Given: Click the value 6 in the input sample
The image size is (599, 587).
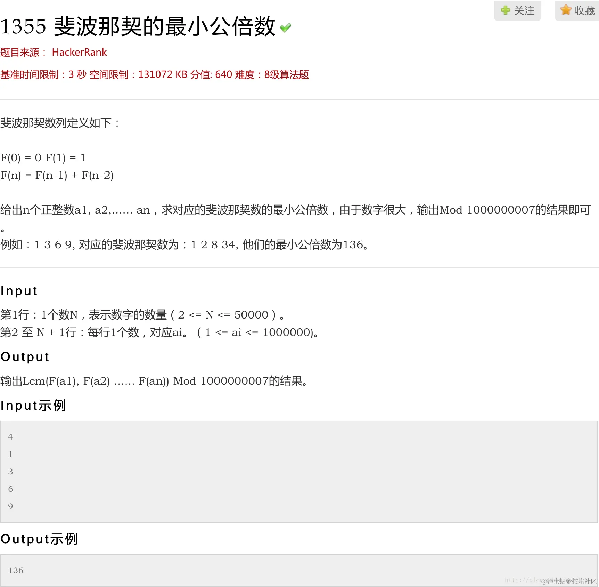Looking at the screenshot, I should (10, 489).
